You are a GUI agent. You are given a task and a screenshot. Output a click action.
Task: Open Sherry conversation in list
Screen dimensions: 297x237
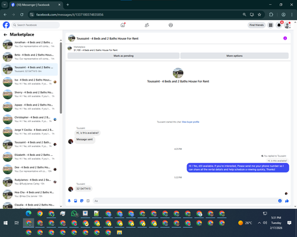click(30, 94)
